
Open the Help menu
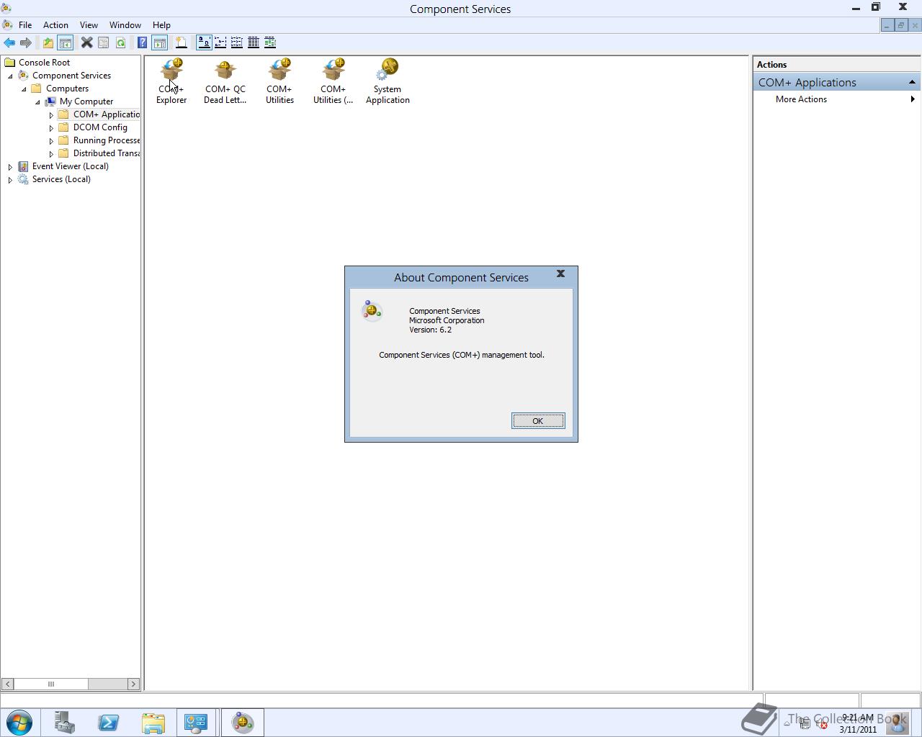(x=161, y=24)
